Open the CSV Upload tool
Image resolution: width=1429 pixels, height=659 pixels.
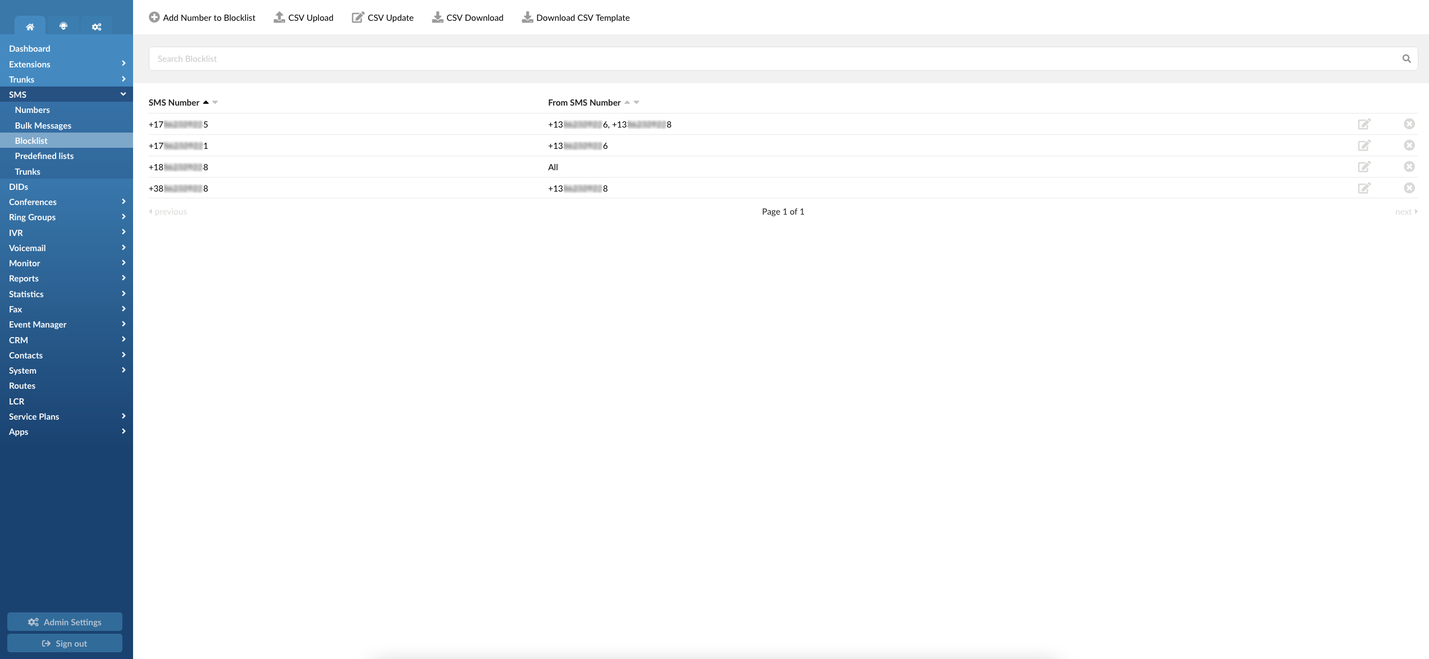tap(303, 17)
